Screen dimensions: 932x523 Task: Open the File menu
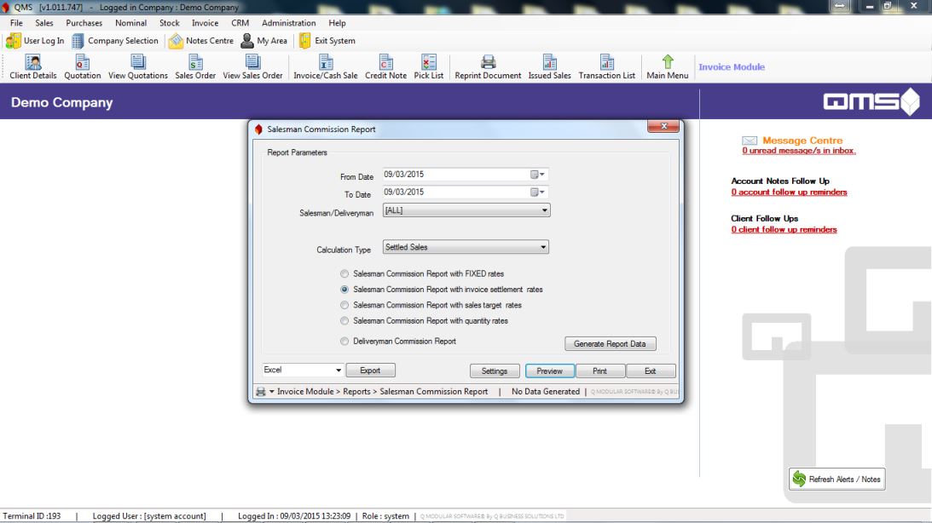click(16, 23)
